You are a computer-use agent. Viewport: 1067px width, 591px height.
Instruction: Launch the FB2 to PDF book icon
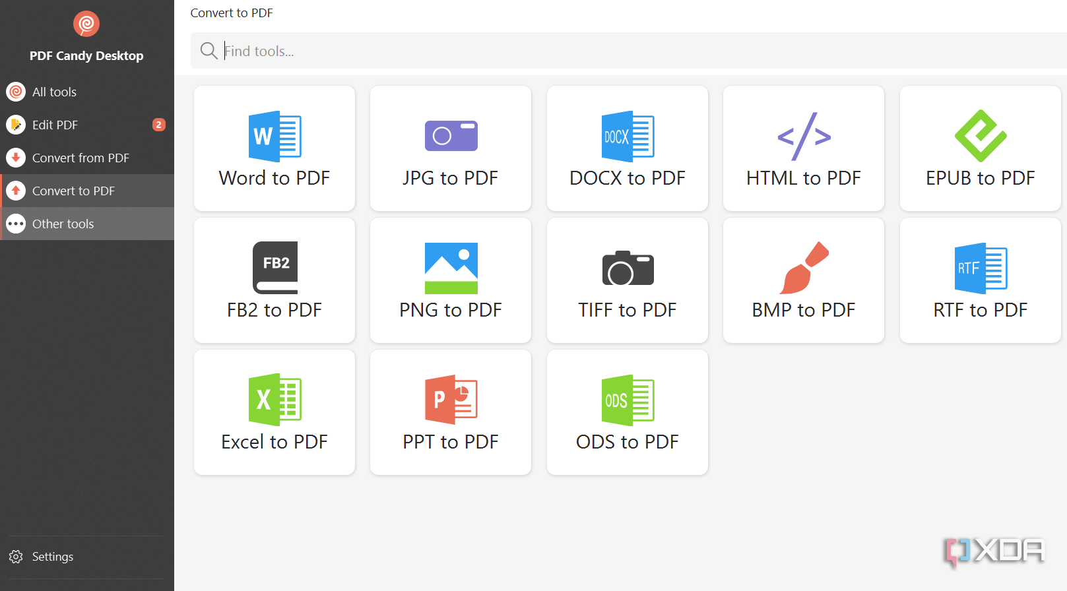click(x=275, y=268)
